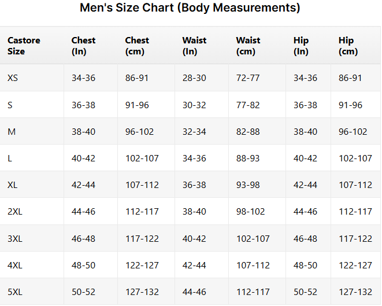This screenshot has width=382, height=306.
Task: Select the Hip (In) column header
Action: 301,46
